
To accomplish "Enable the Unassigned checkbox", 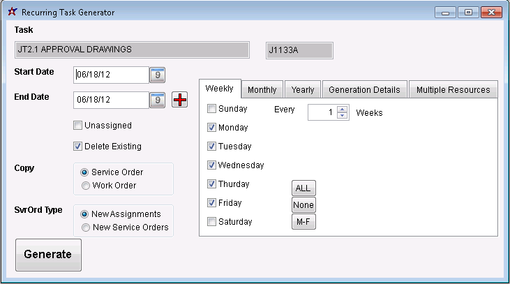I will pyautogui.click(x=78, y=126).
